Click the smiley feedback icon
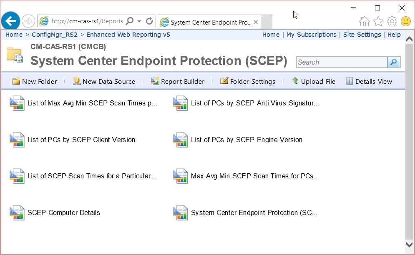 (405, 21)
